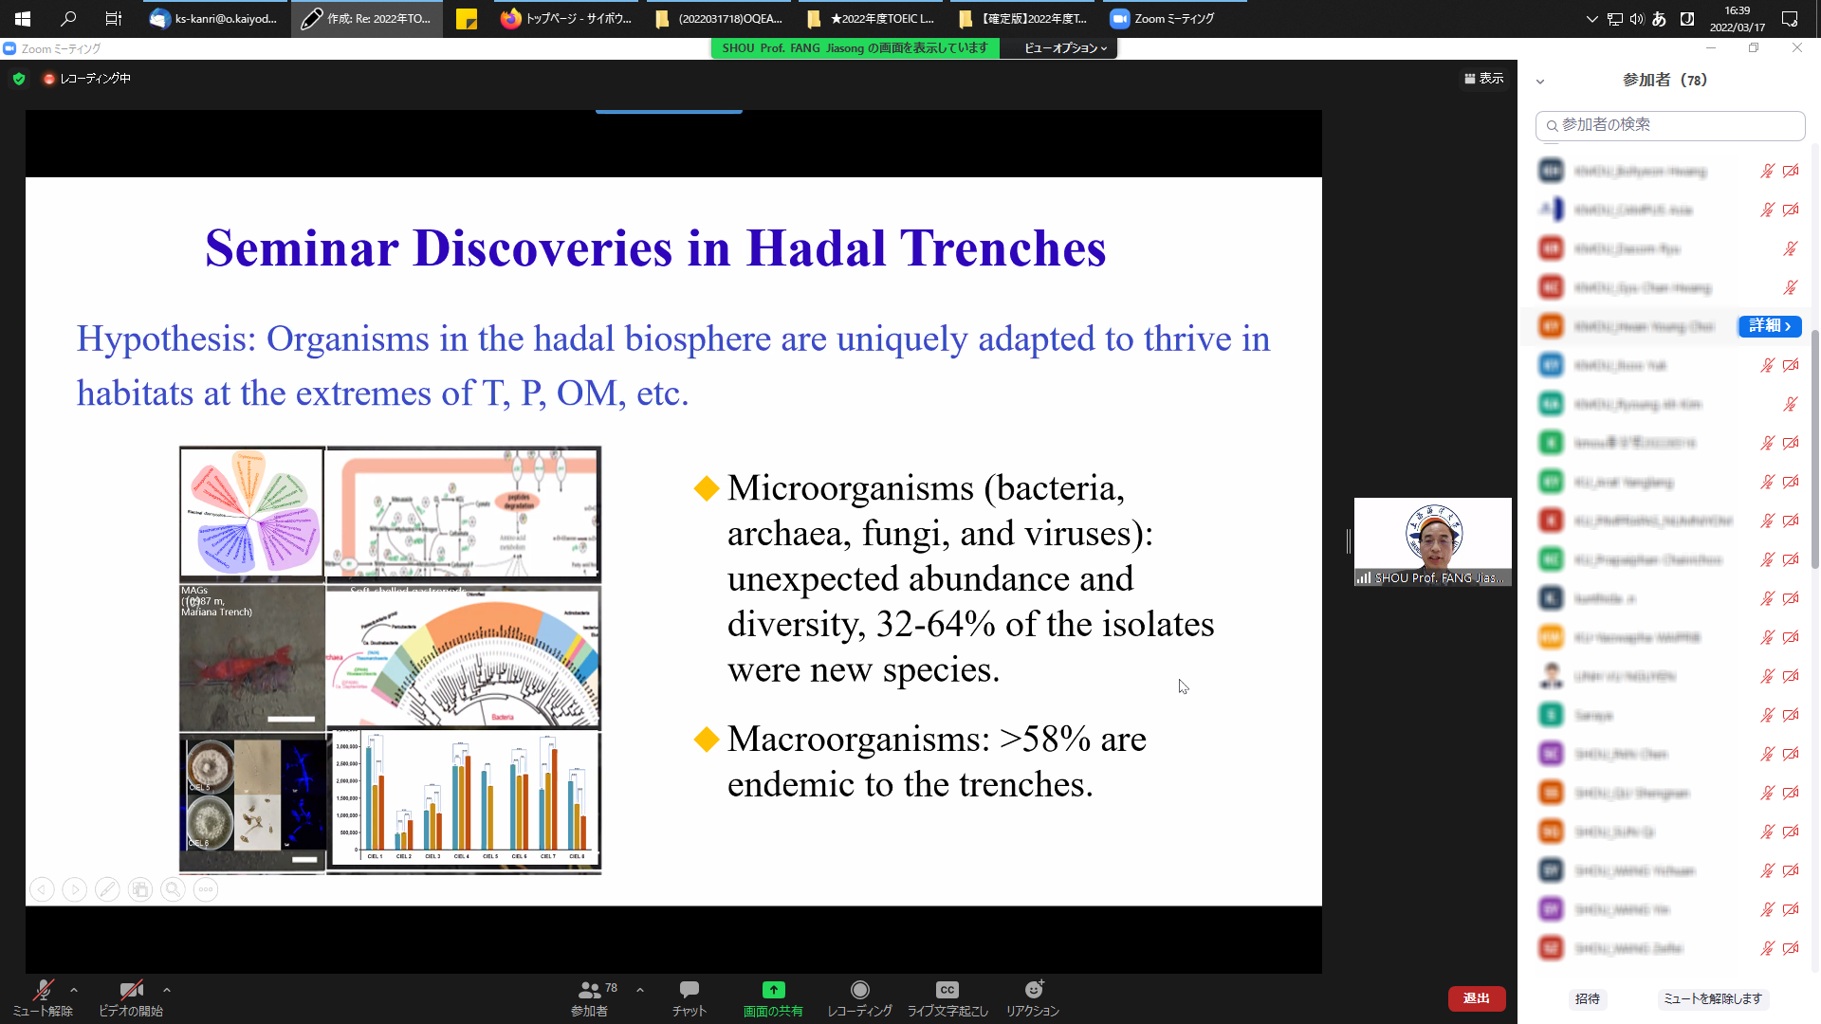Expand audio options arrow beside mute
Image resolution: width=1821 pixels, height=1024 pixels.
[74, 990]
